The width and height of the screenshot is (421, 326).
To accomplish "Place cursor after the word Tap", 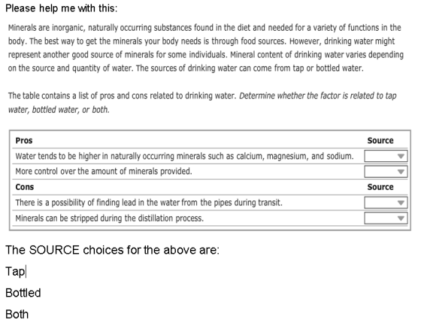I will [26, 271].
